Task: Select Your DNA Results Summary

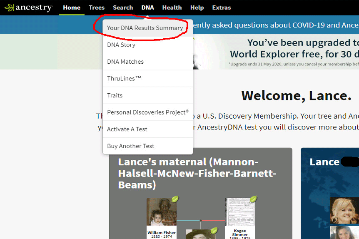Action: pyautogui.click(x=148, y=28)
